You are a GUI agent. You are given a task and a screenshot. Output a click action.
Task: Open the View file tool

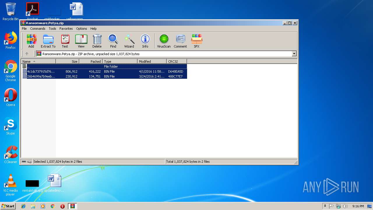pyautogui.click(x=81, y=41)
